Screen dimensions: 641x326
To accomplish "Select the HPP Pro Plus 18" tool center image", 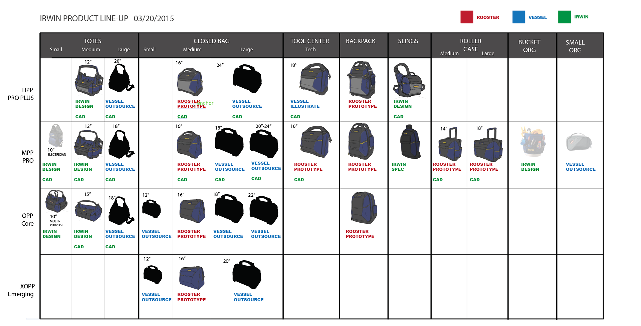I will 315,79.
